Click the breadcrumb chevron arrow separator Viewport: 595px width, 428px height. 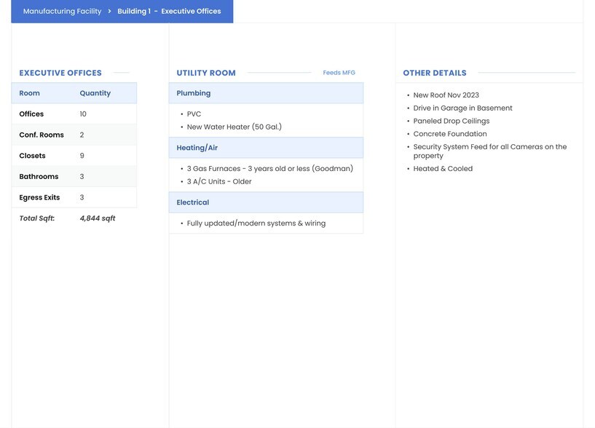coord(109,12)
